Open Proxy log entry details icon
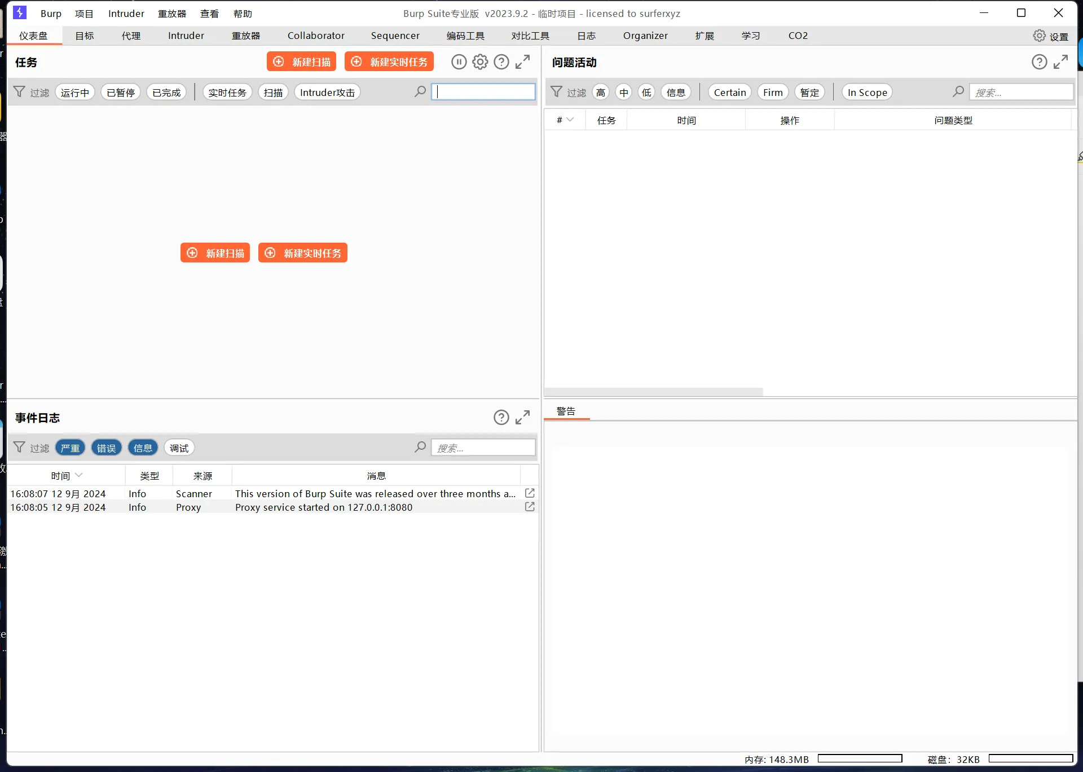1083x772 pixels. [x=530, y=507]
